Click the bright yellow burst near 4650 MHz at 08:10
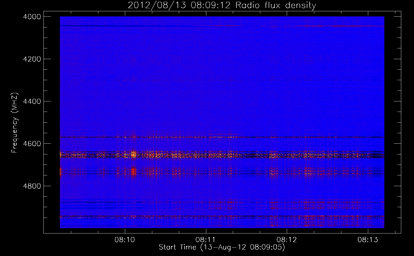 point(134,154)
